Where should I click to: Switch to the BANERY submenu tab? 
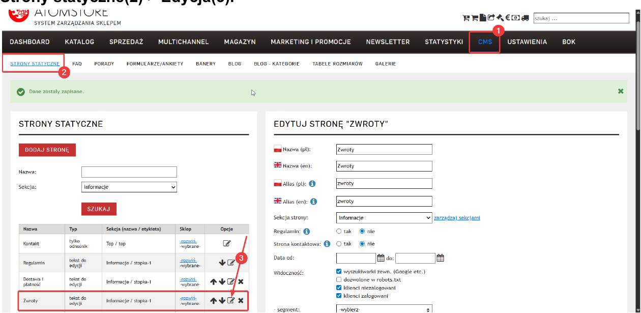point(206,64)
